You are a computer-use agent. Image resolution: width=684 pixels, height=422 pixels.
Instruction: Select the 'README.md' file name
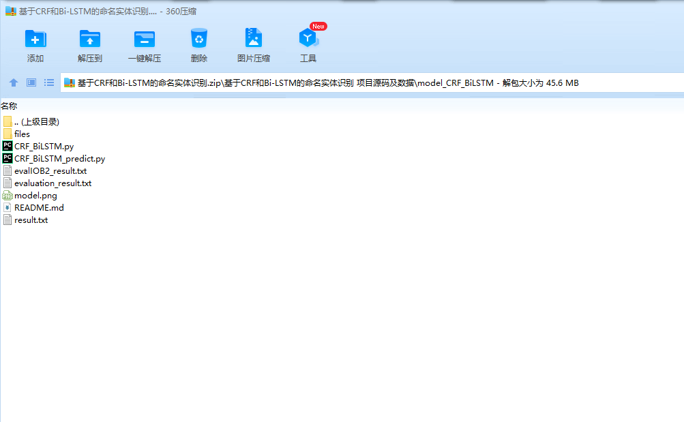(40, 207)
